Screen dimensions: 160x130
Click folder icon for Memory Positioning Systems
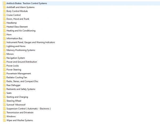[4, 50]
